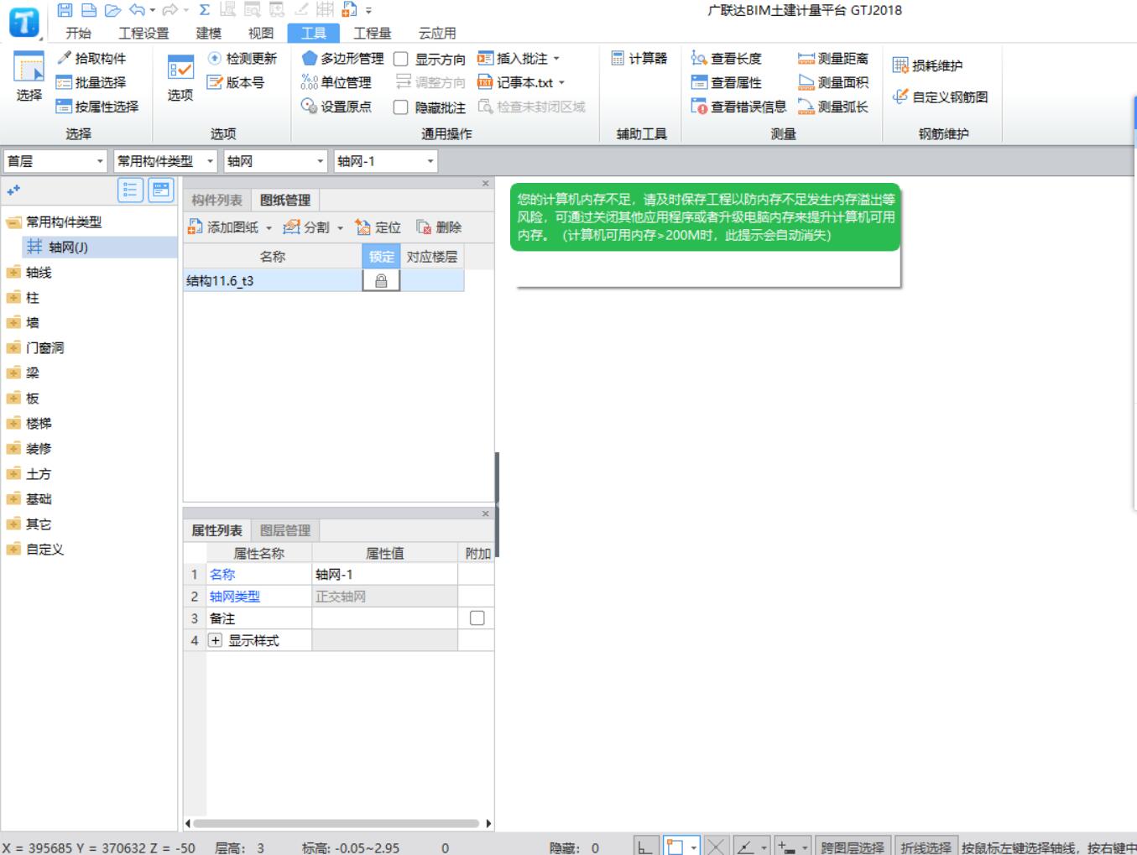
Task: Click 检测更新 check for updates
Action: click(243, 58)
